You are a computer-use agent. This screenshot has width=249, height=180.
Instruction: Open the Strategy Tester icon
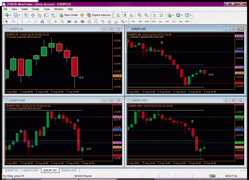click(53, 15)
